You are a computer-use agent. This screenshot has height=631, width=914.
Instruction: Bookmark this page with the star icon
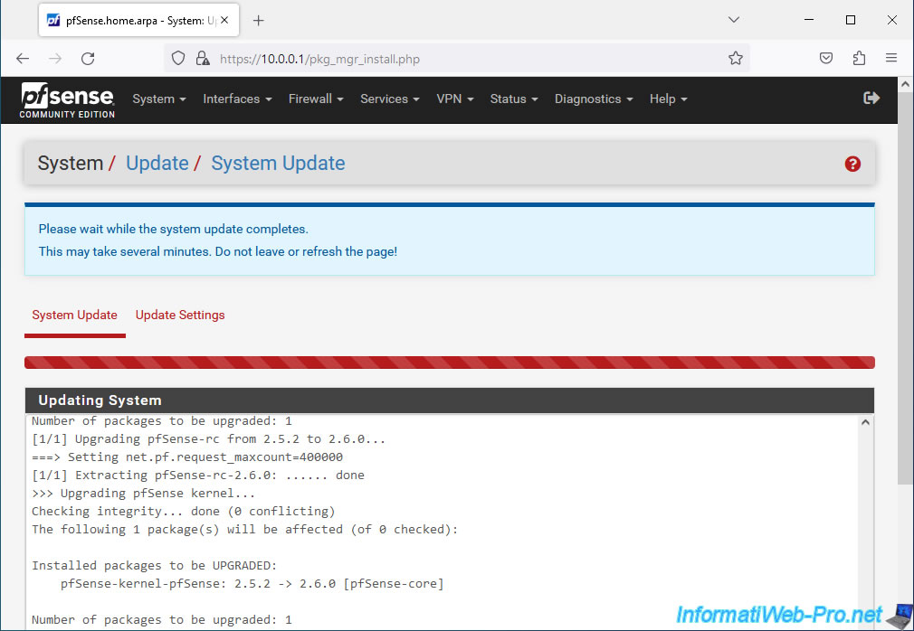point(736,58)
